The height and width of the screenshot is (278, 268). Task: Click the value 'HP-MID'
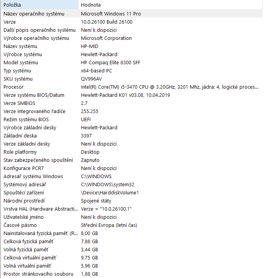point(89,46)
